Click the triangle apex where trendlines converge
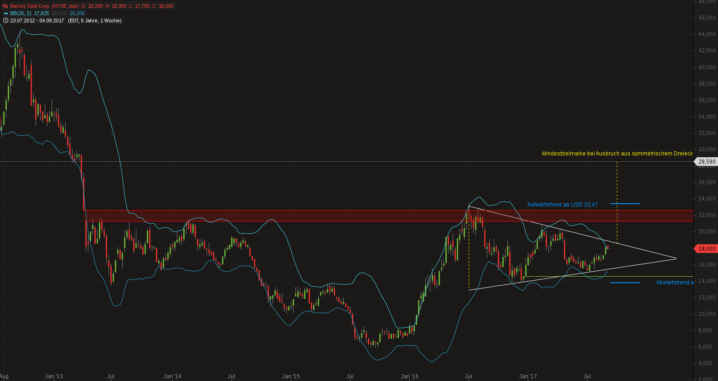This screenshot has width=718, height=381. [x=676, y=258]
